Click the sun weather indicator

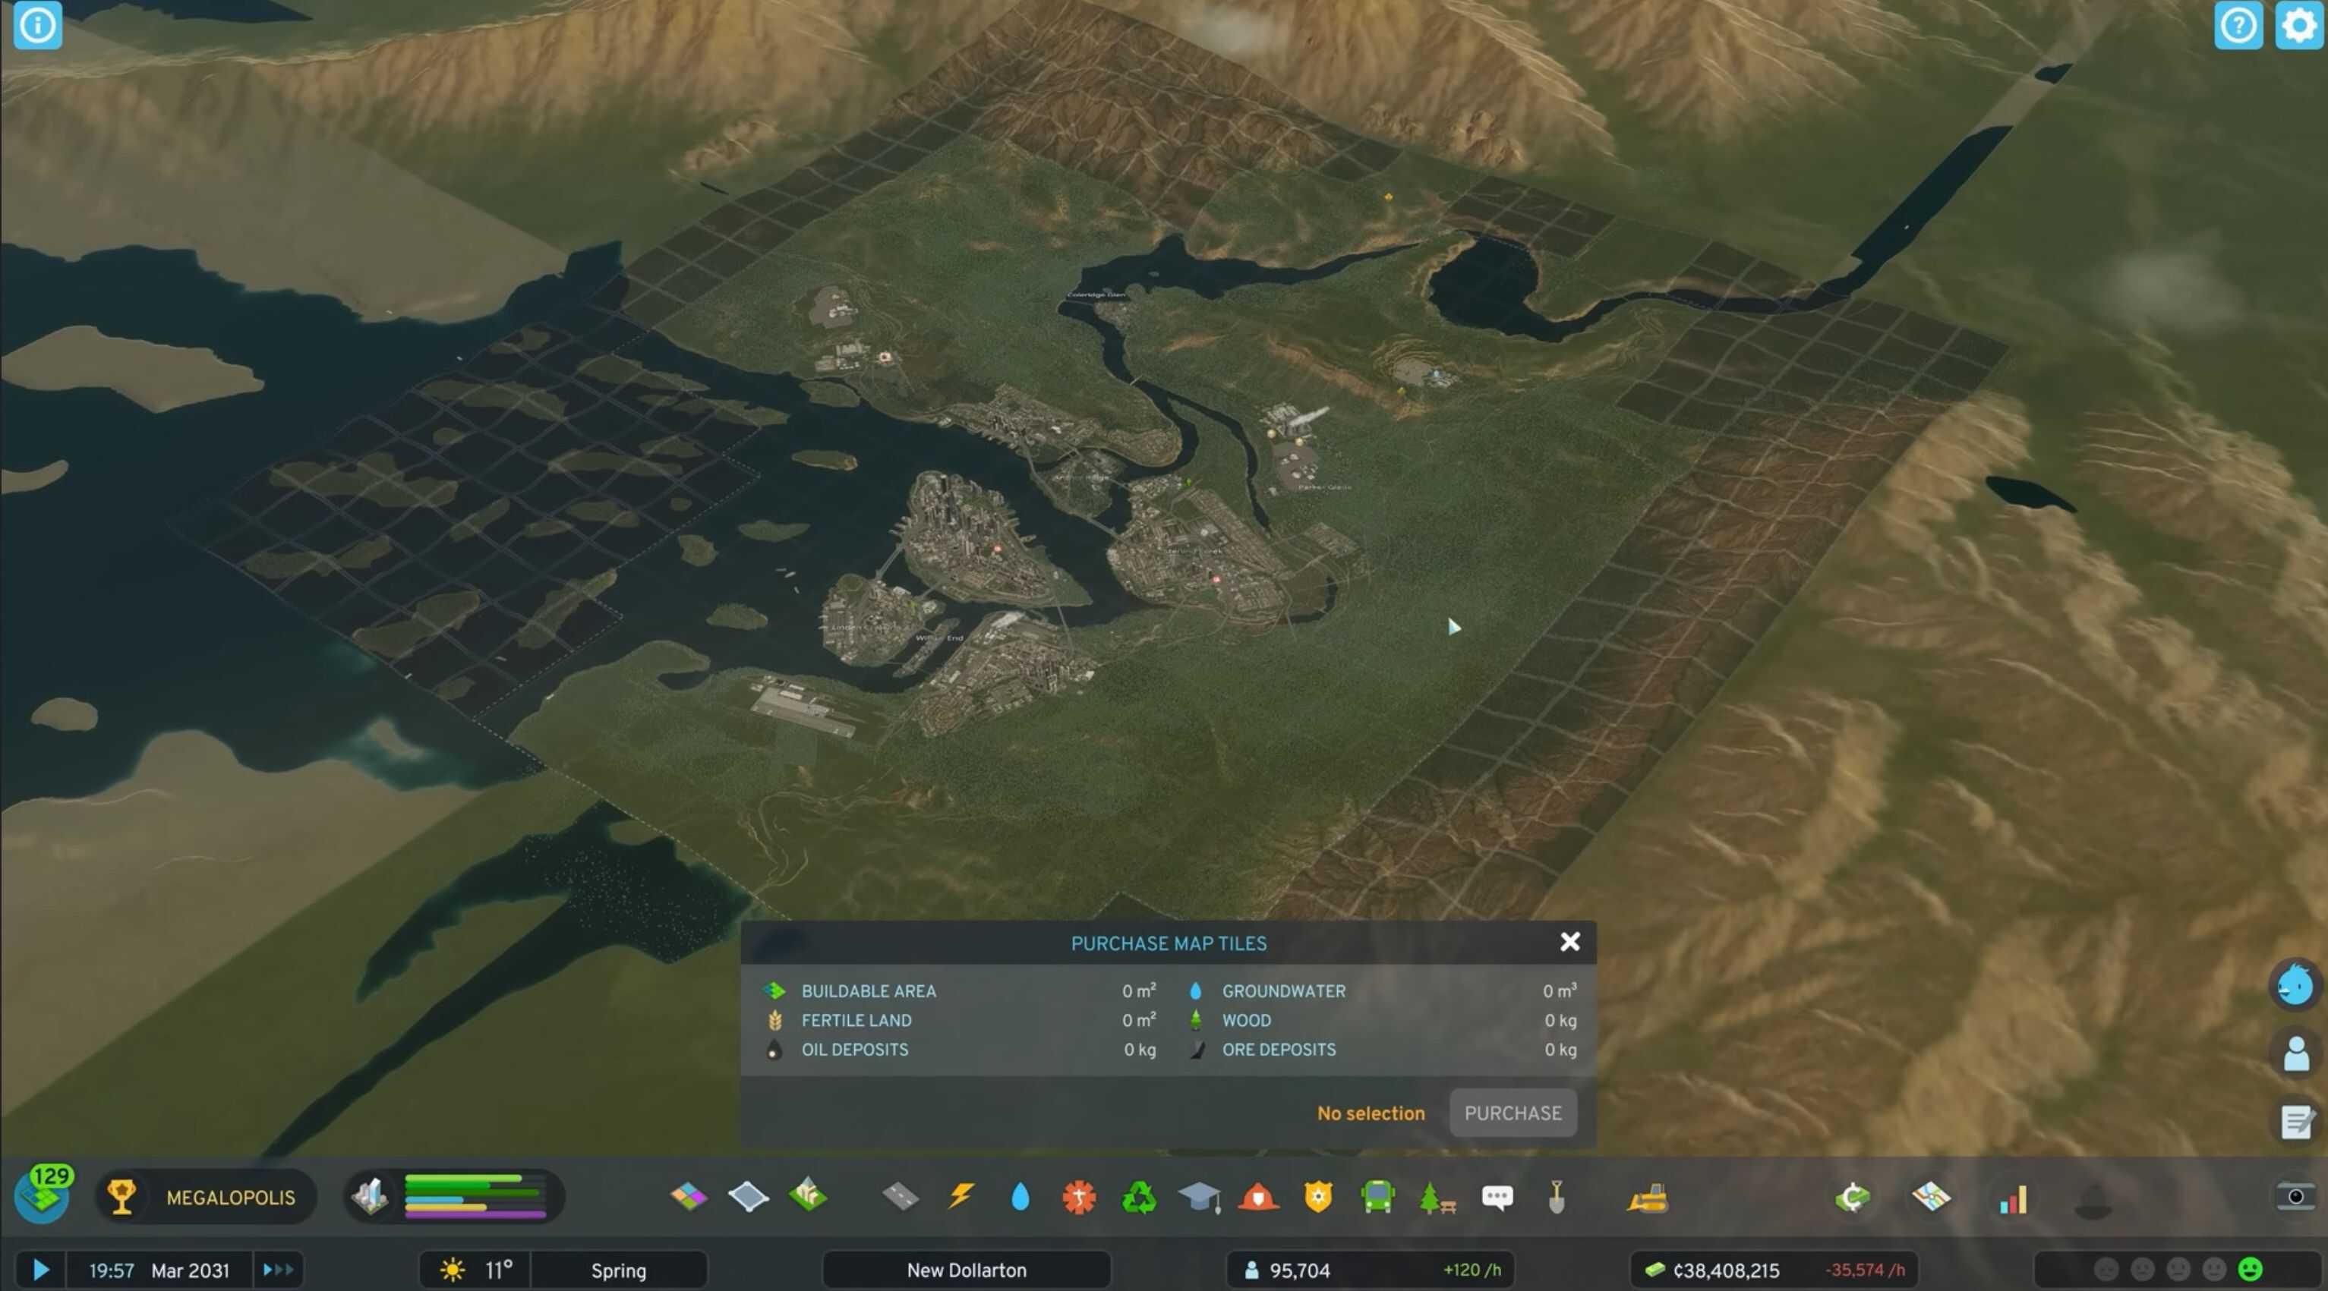(x=452, y=1269)
